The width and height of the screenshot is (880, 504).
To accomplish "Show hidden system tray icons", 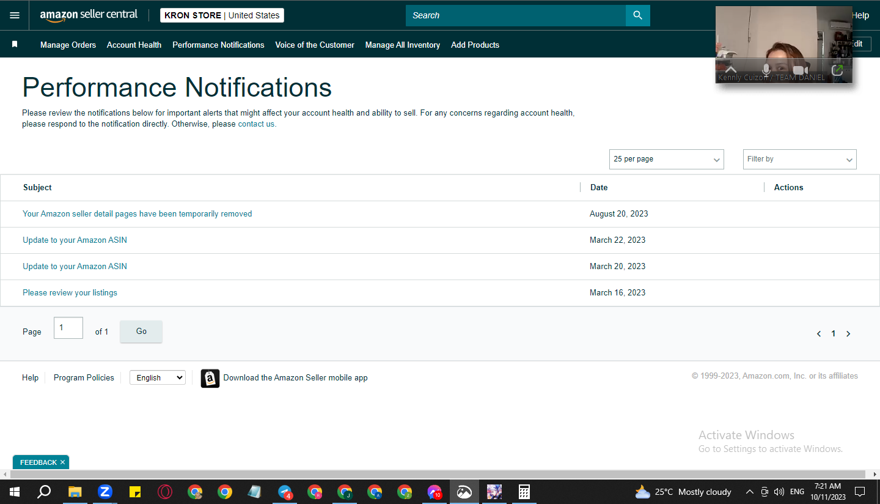I will click(750, 492).
